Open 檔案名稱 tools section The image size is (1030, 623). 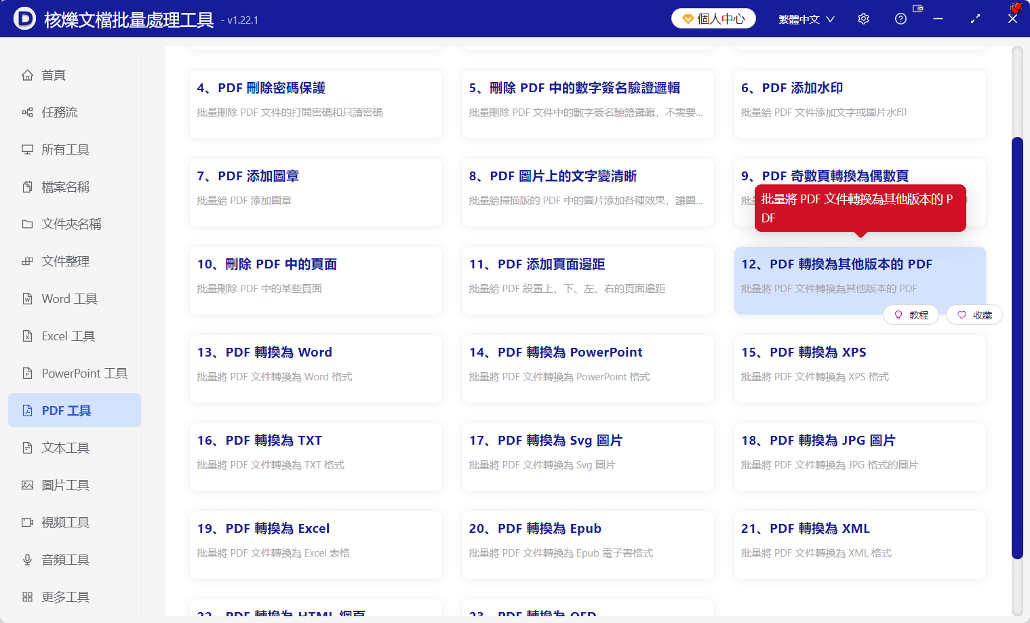pos(75,187)
